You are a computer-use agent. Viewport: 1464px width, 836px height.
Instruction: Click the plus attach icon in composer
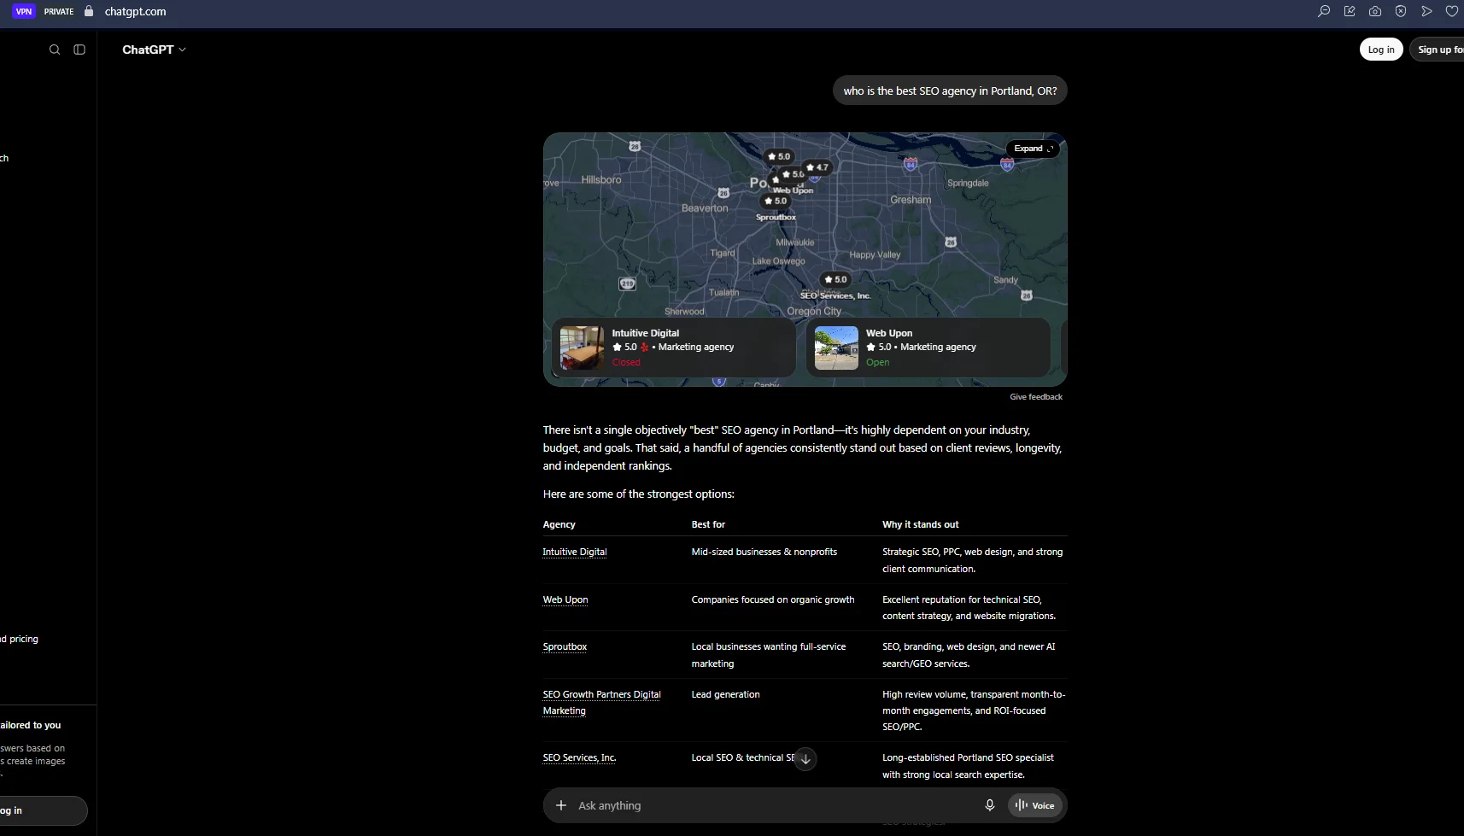pyautogui.click(x=561, y=805)
